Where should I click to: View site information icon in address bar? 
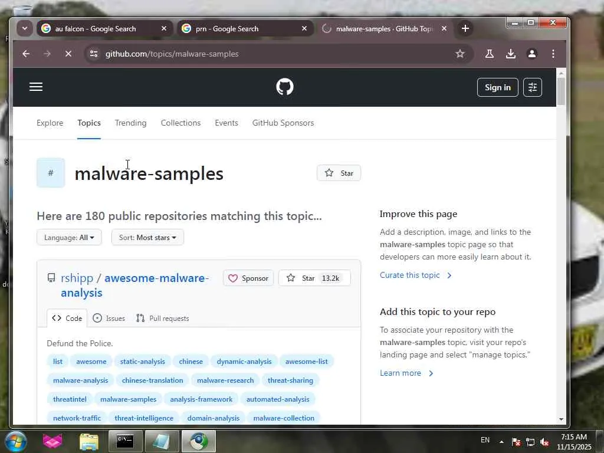pyautogui.click(x=94, y=54)
